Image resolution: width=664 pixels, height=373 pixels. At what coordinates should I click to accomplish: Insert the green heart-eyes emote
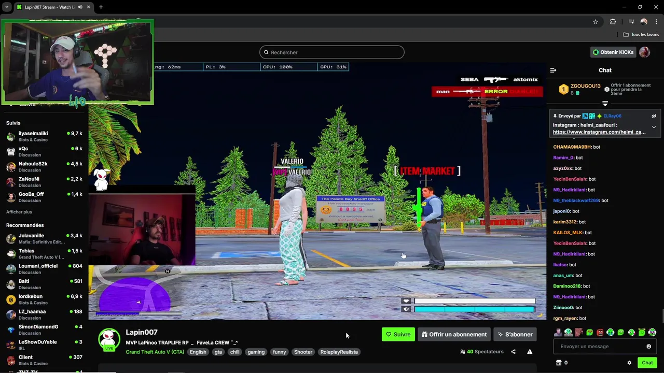(x=589, y=332)
